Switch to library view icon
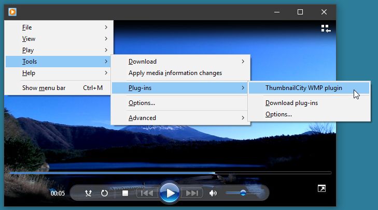The height and width of the screenshot is (210, 378). pos(326,28)
